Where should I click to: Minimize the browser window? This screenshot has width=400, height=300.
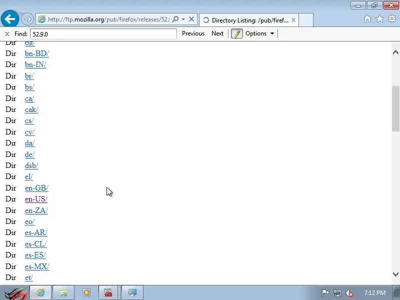(358, 5)
